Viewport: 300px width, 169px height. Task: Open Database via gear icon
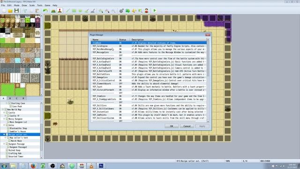tap(121, 11)
